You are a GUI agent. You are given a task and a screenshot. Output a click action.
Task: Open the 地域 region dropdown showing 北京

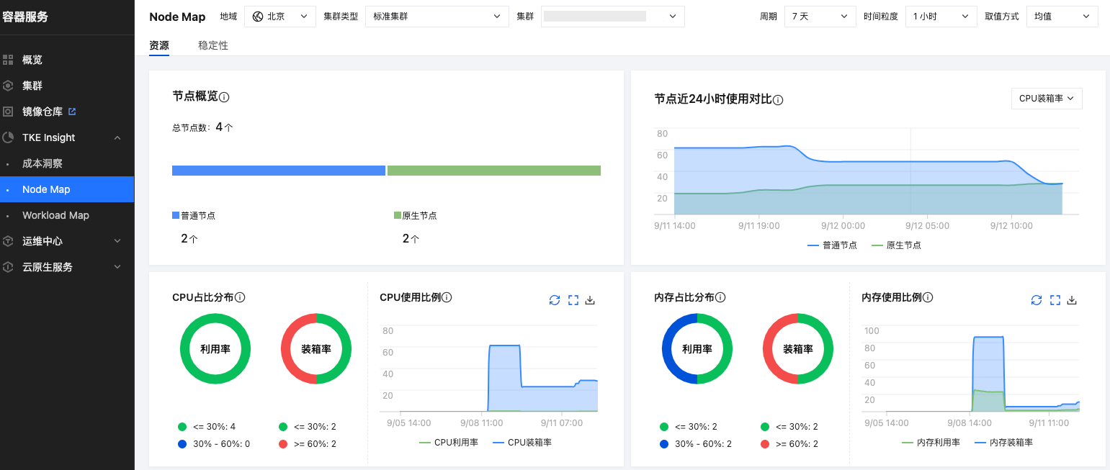pos(279,16)
